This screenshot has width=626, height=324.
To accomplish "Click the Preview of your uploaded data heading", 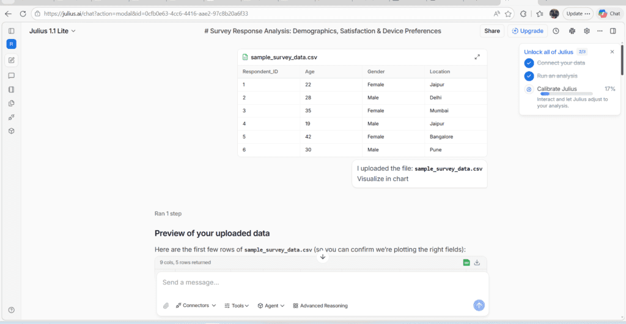I will coord(212,233).
